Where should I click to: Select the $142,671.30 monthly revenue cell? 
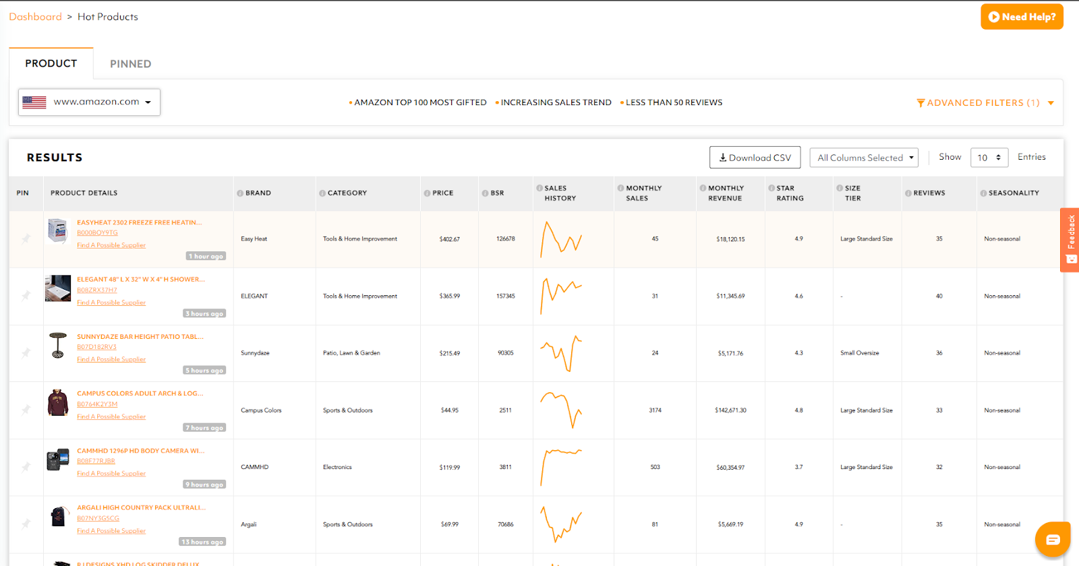(x=730, y=410)
